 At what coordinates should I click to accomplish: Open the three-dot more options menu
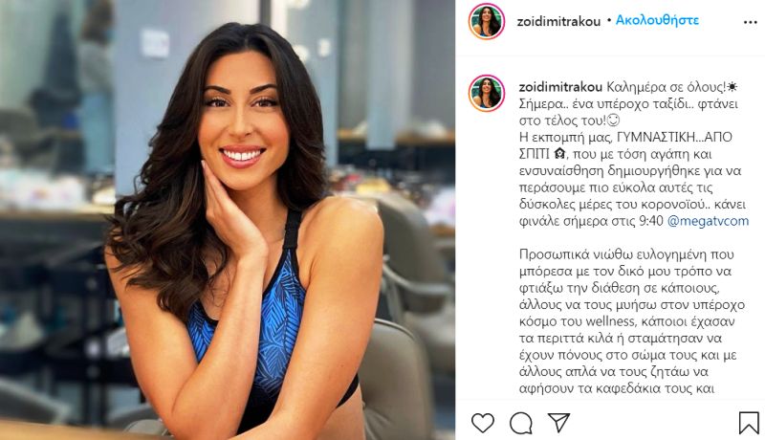750,22
